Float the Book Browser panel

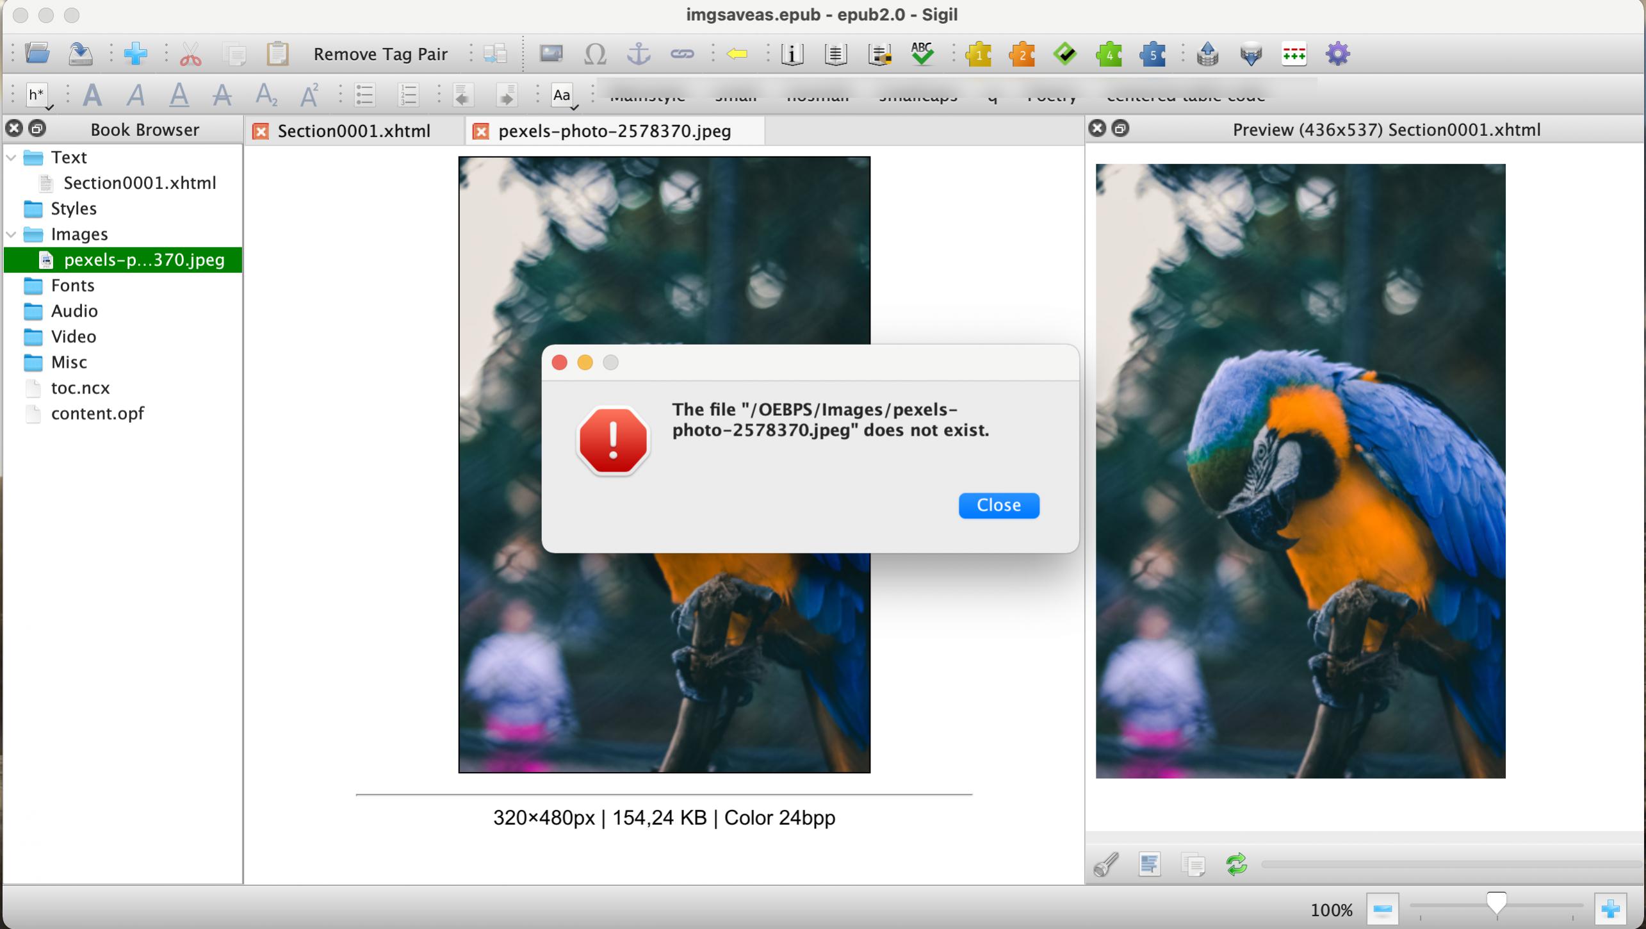pos(38,129)
